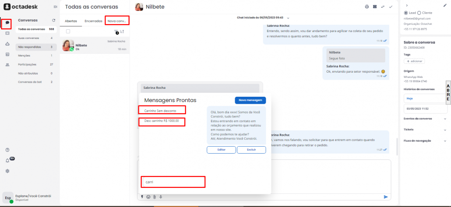
Task: Click the print icon in chat header
Action: pyautogui.click(x=367, y=7)
